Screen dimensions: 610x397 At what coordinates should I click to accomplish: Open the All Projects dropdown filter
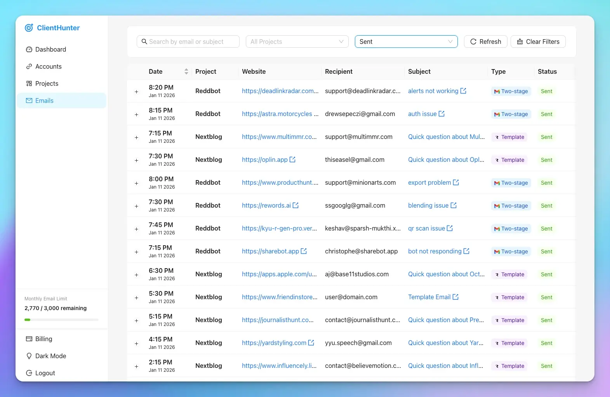(297, 42)
